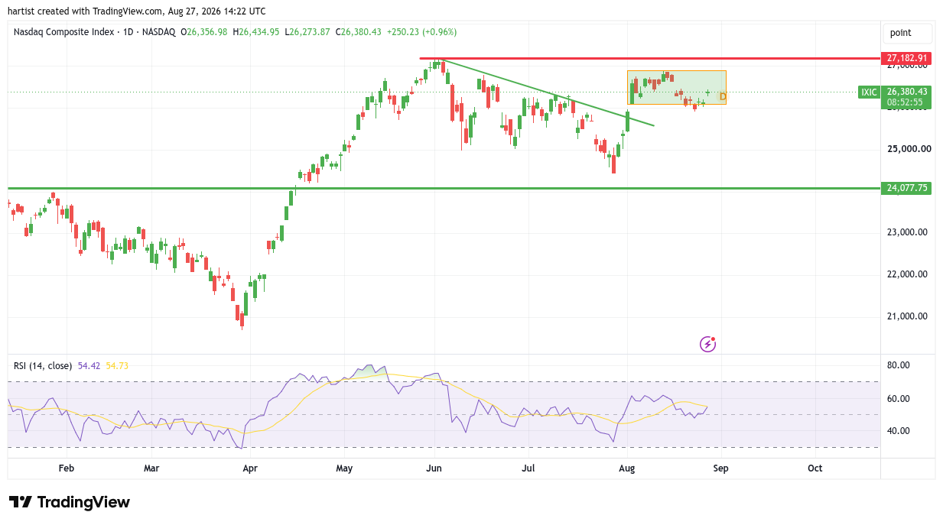Click the Aug date axis label
The height and width of the screenshot is (525, 943).
pyautogui.click(x=627, y=468)
